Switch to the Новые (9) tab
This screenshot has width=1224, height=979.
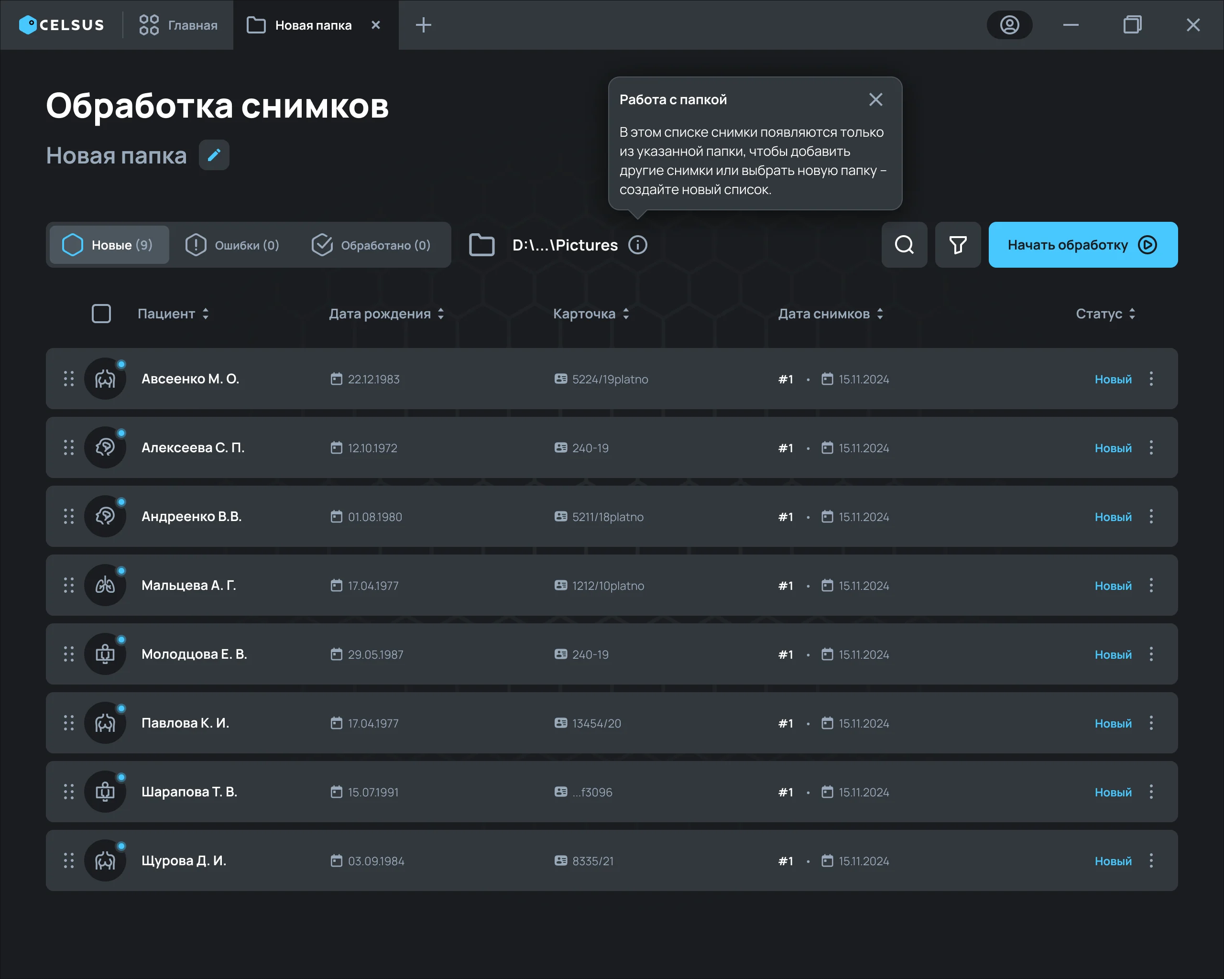point(109,245)
